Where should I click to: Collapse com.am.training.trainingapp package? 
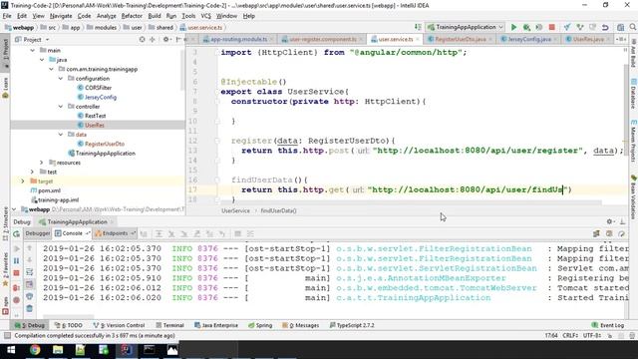point(51,69)
